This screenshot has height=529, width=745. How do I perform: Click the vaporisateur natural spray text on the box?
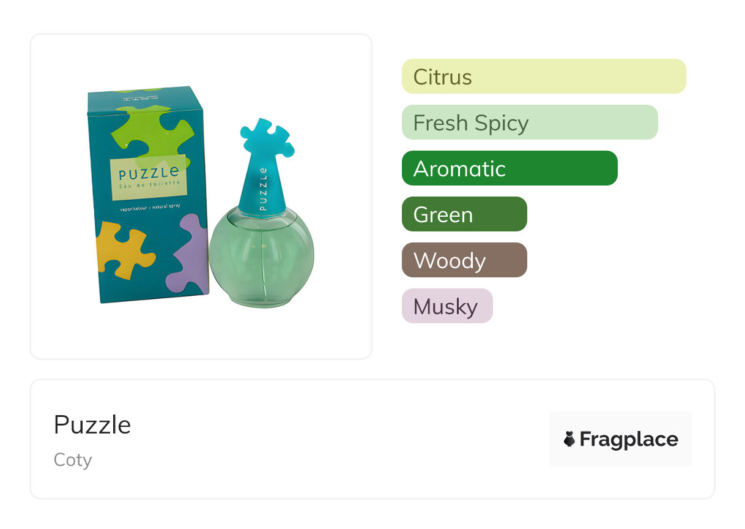pyautogui.click(x=150, y=209)
